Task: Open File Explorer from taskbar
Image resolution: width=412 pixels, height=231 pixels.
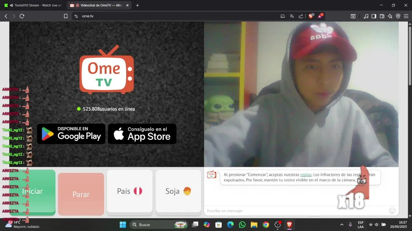Action: click(254, 225)
